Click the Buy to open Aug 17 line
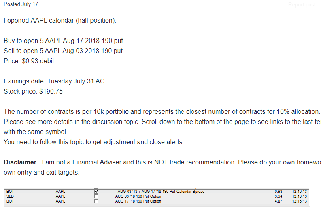The height and width of the screenshot is (209, 321). (x=63, y=41)
